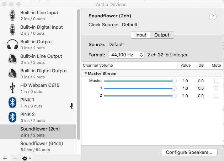This screenshot has width=224, height=161.
Task: Toggle mute checkbox for channel 1
Action: (x=216, y=88)
